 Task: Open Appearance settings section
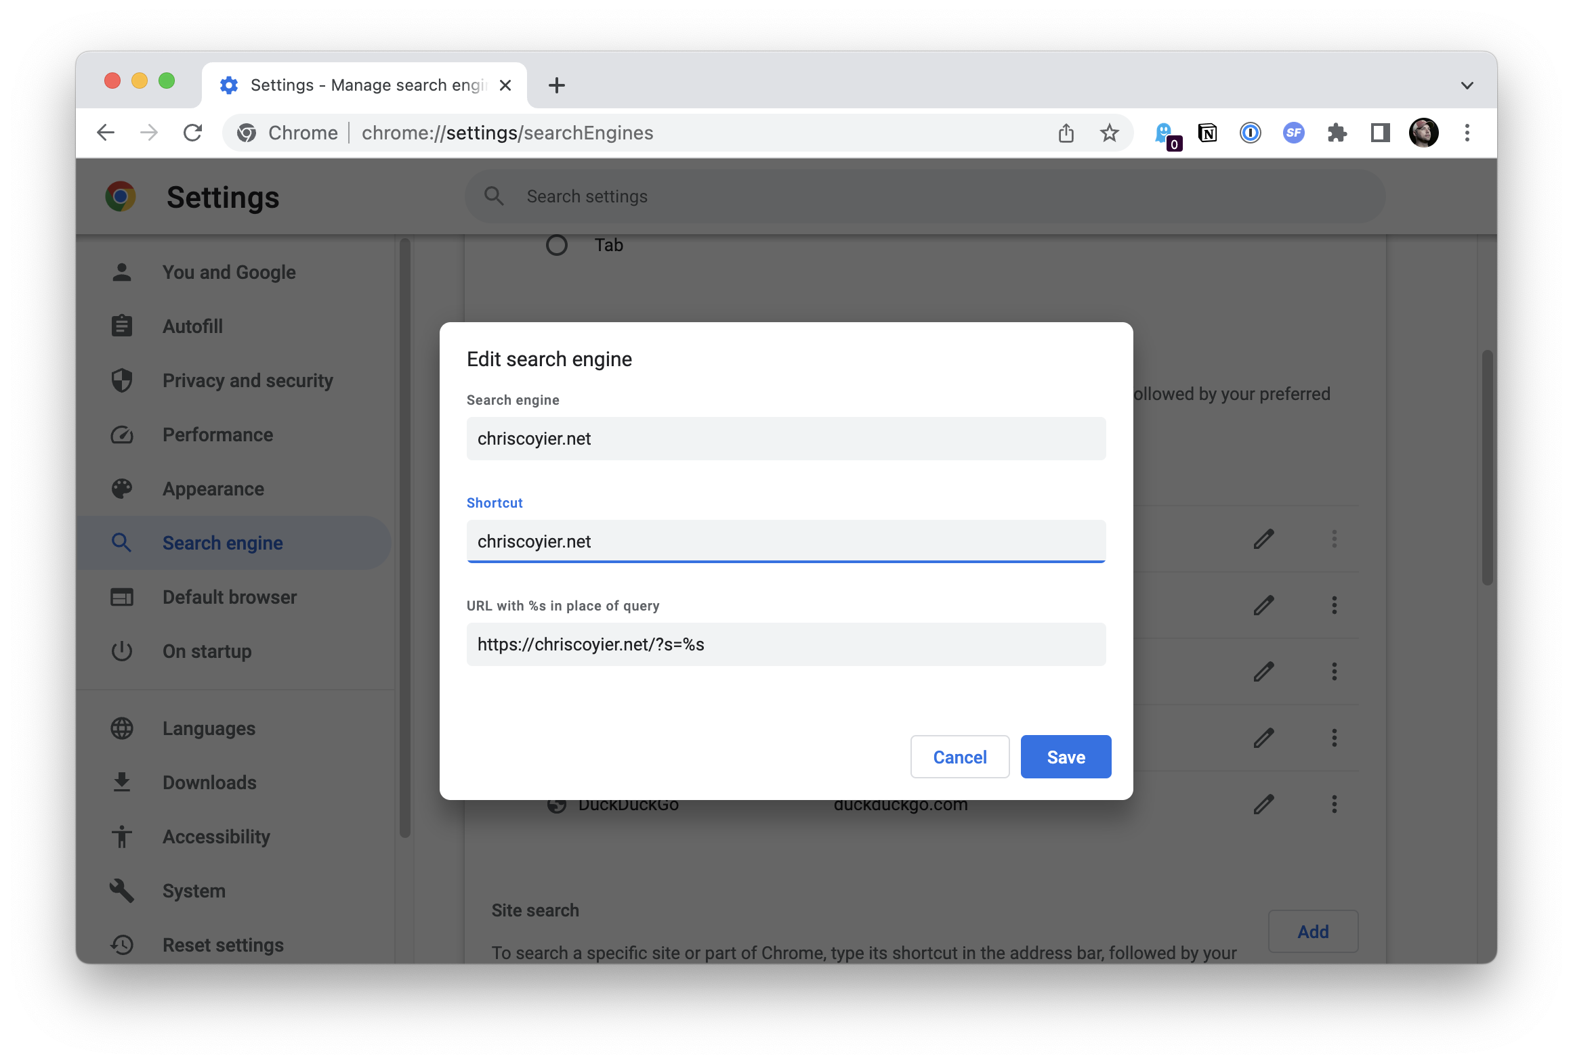(x=234, y=489)
